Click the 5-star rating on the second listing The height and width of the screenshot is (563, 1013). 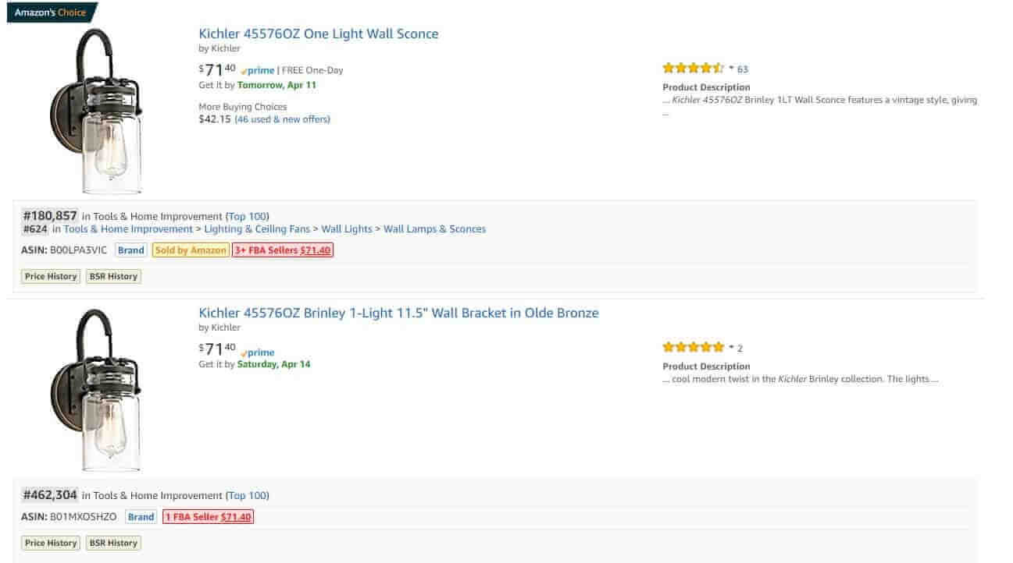tap(691, 346)
